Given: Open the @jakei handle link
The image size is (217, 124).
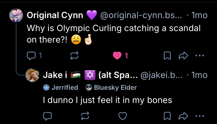Looking at the screenshot, I should pyautogui.click(x=161, y=75).
